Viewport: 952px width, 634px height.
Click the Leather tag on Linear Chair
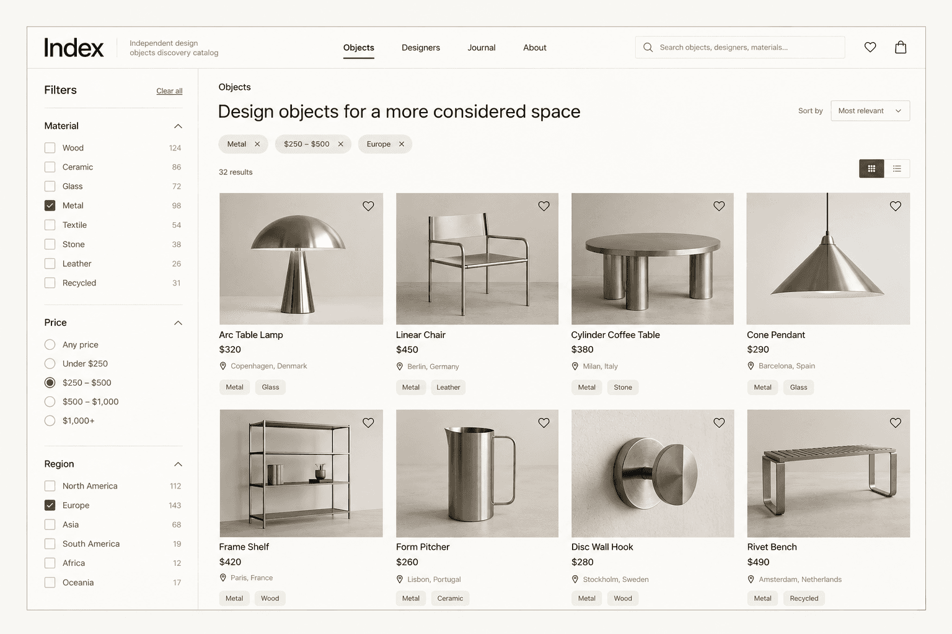click(448, 388)
